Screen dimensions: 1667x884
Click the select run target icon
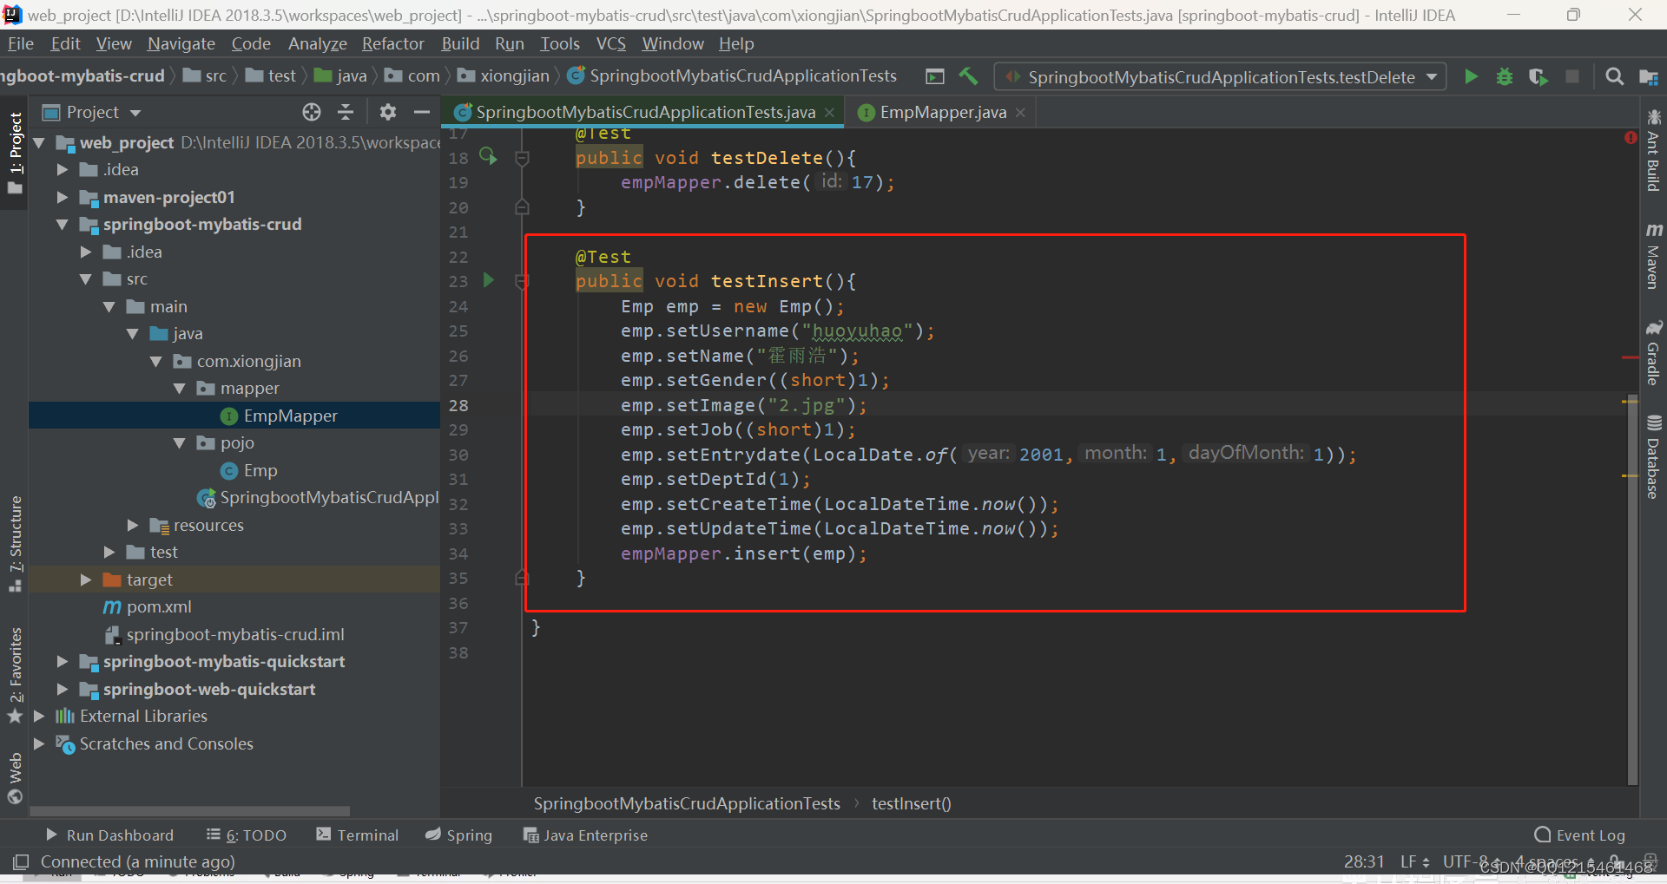[935, 76]
